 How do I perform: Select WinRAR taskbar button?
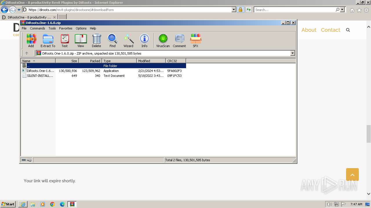[x=72, y=204]
